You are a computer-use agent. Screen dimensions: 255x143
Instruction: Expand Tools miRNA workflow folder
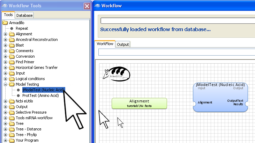click(x=5, y=118)
